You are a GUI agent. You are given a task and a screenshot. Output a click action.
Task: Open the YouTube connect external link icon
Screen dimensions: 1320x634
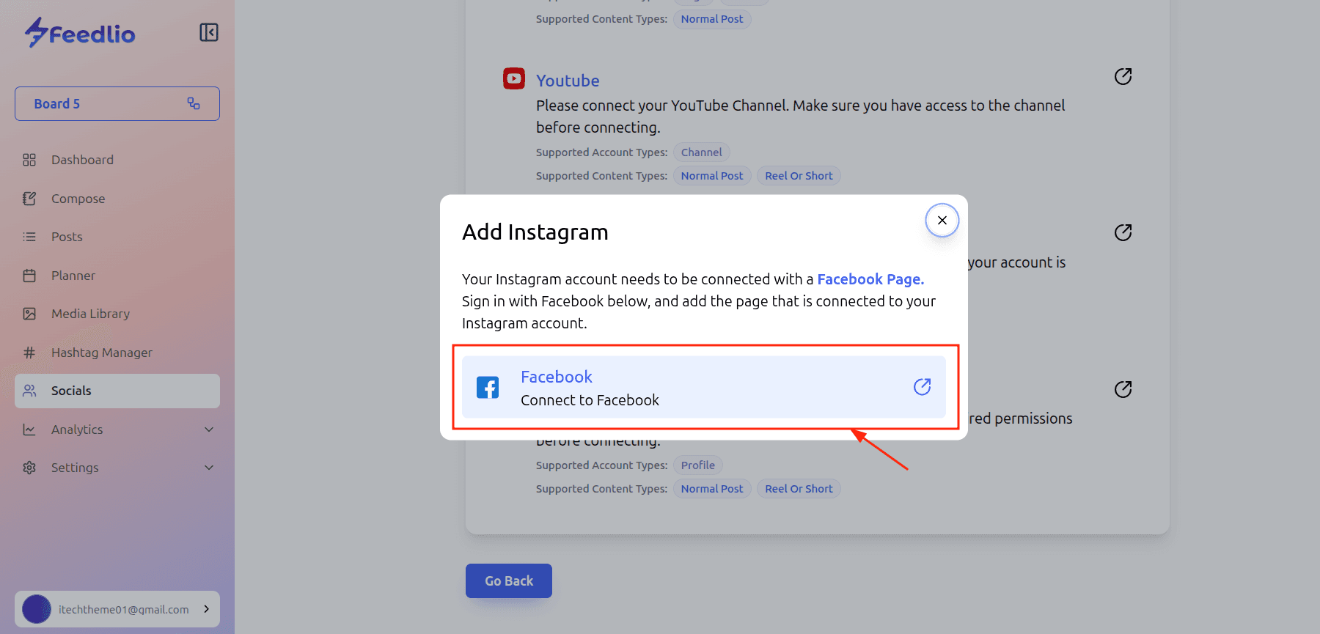(x=1123, y=77)
